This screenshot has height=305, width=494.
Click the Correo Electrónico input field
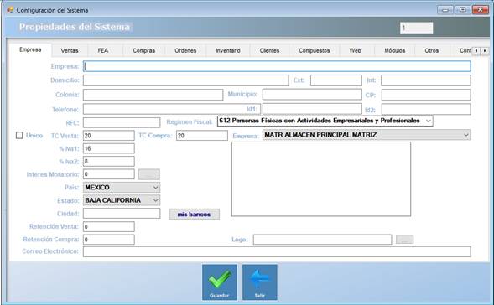click(x=277, y=252)
